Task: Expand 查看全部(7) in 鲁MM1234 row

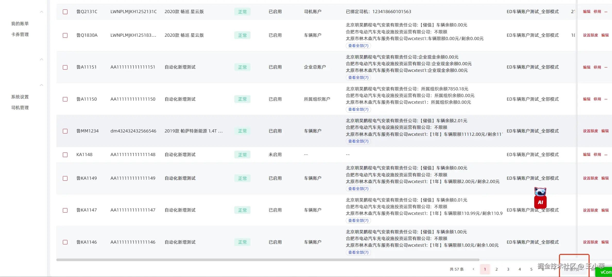Action: pos(358,141)
